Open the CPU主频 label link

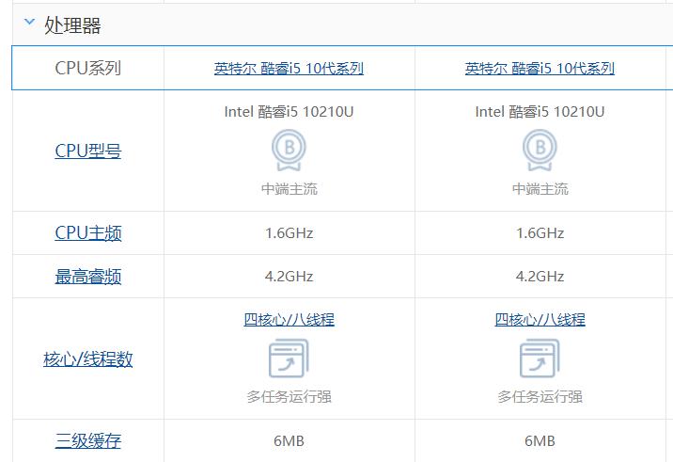tap(88, 233)
